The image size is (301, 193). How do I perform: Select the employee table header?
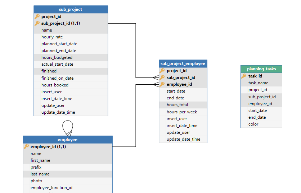[x=68, y=140]
